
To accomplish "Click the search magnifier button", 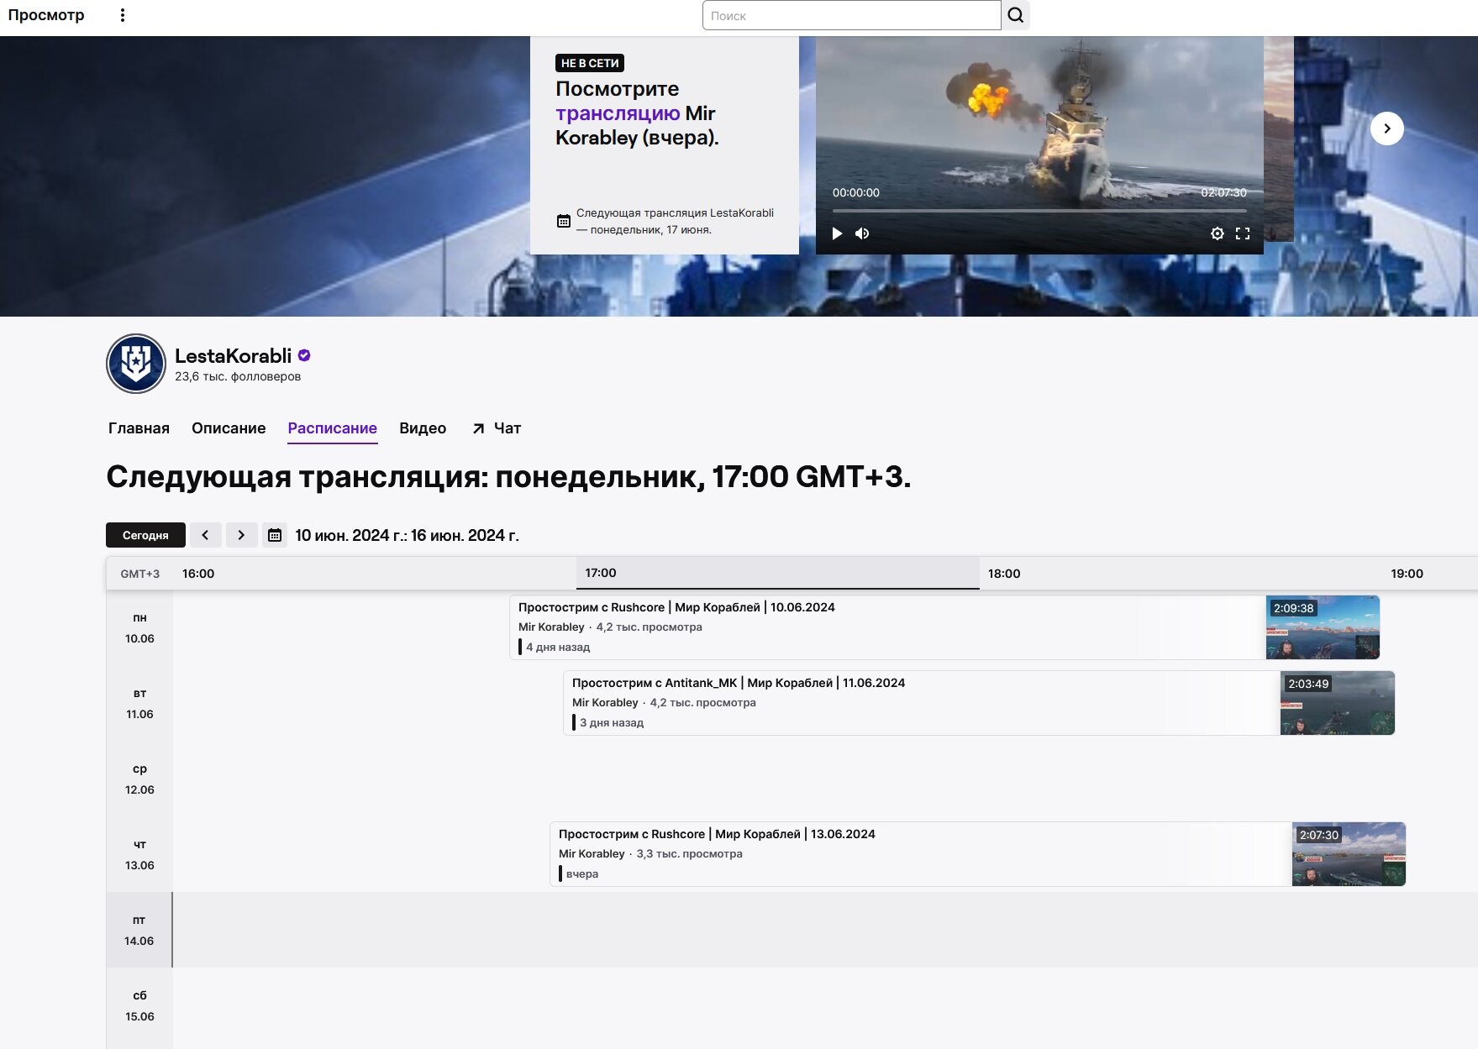I will (x=1016, y=15).
